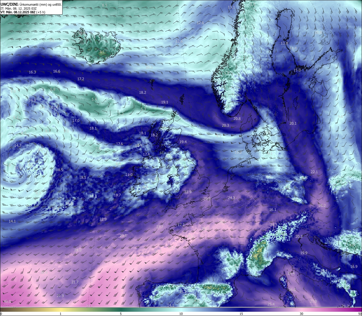Click the 50 tick label on color scale

tap(360, 314)
